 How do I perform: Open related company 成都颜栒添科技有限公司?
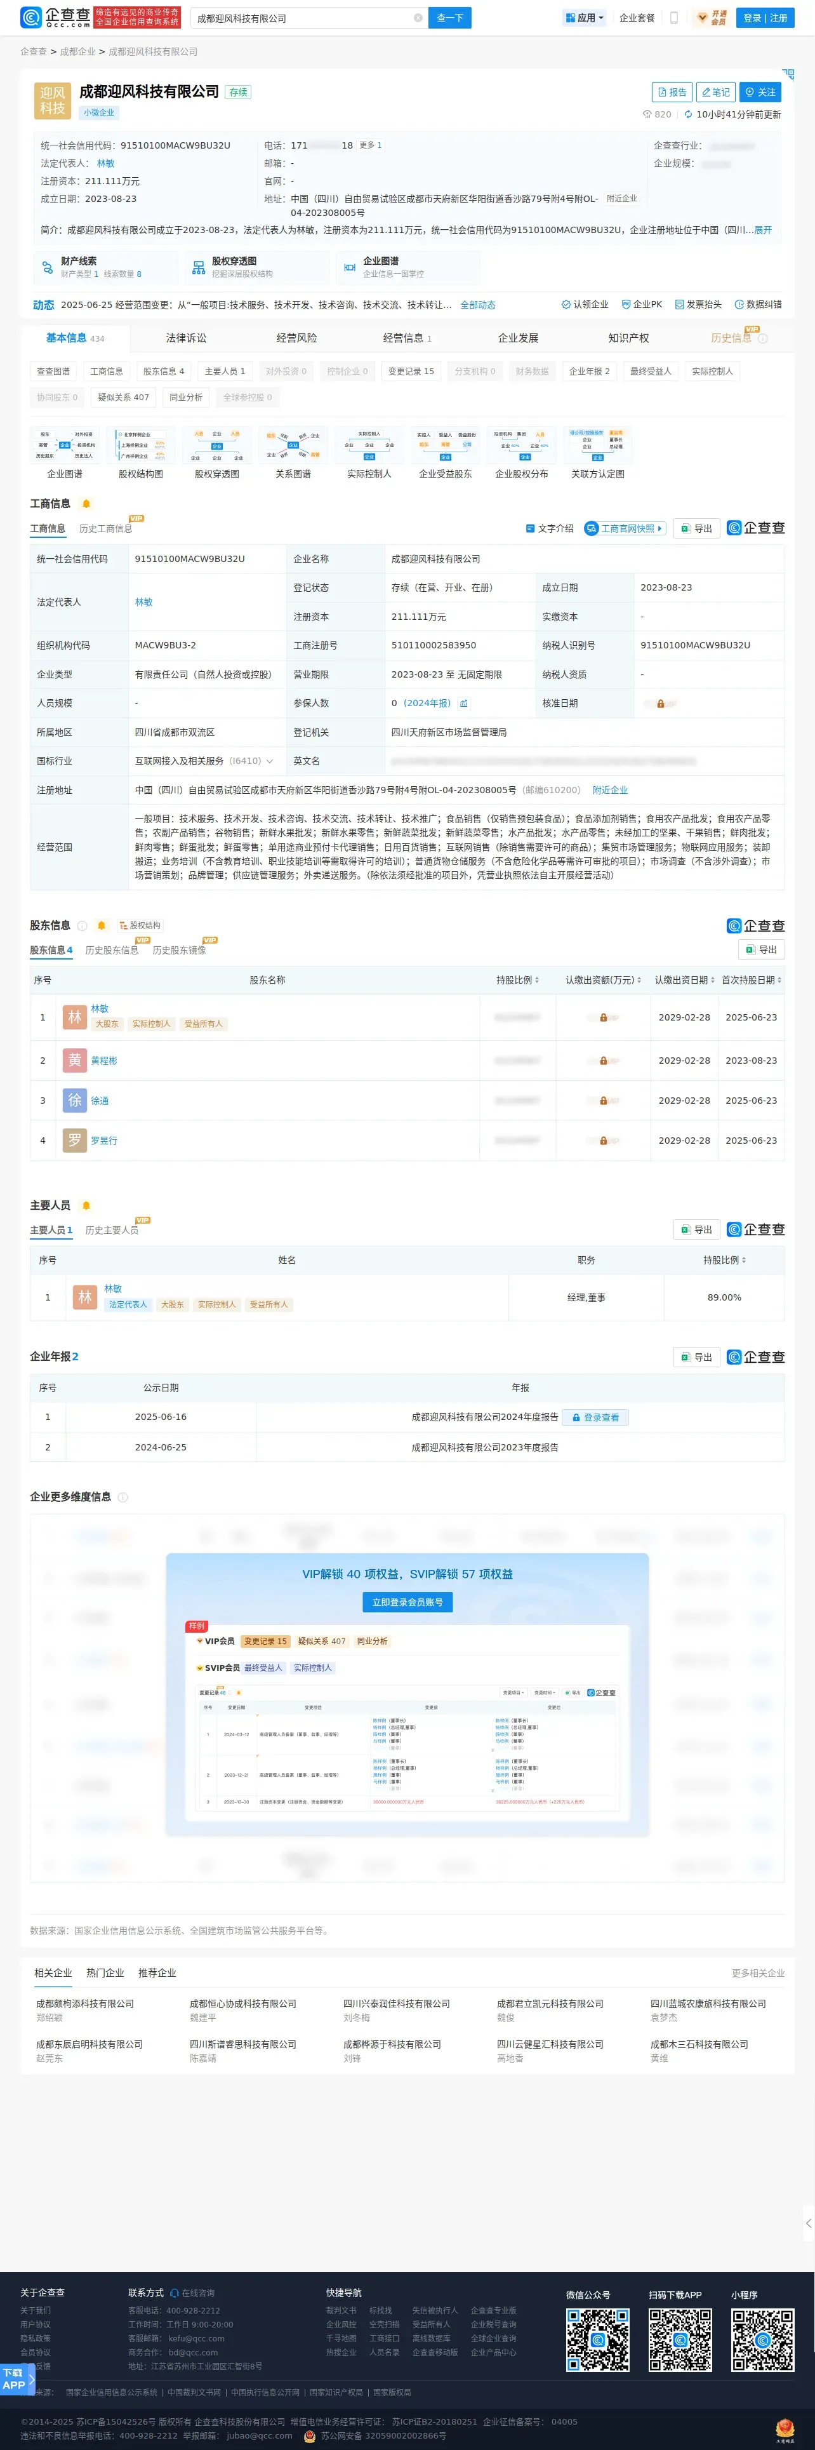coord(84,2003)
